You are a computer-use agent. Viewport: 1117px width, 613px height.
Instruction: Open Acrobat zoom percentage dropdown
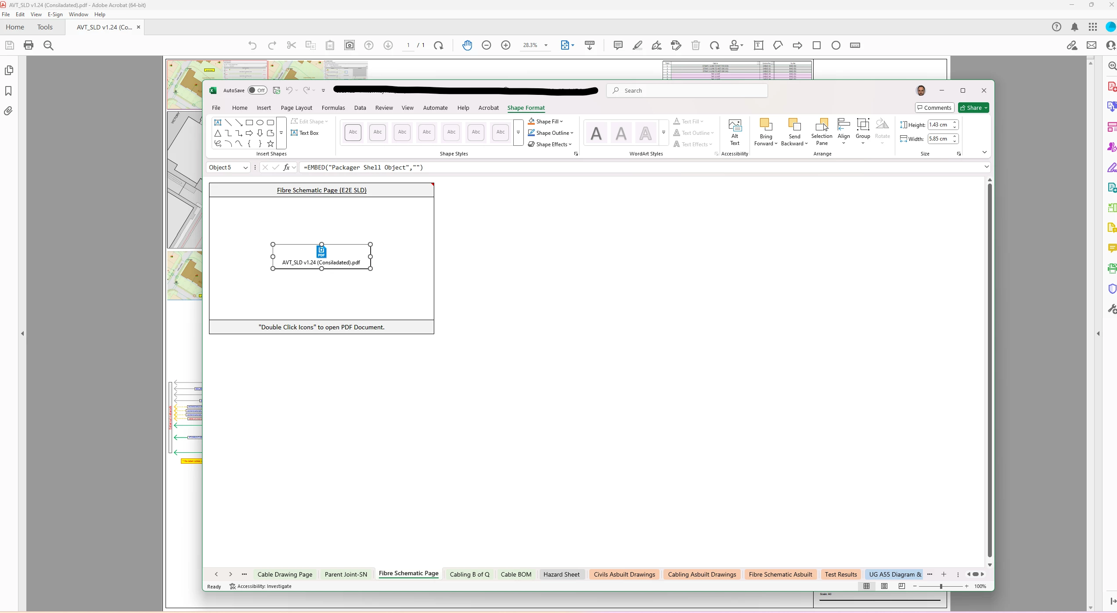(x=546, y=45)
